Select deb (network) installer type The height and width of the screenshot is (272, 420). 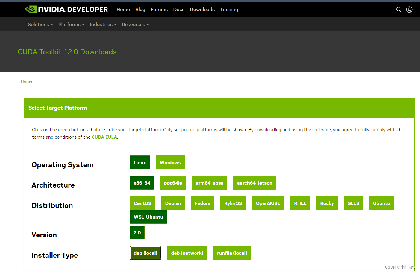(187, 253)
